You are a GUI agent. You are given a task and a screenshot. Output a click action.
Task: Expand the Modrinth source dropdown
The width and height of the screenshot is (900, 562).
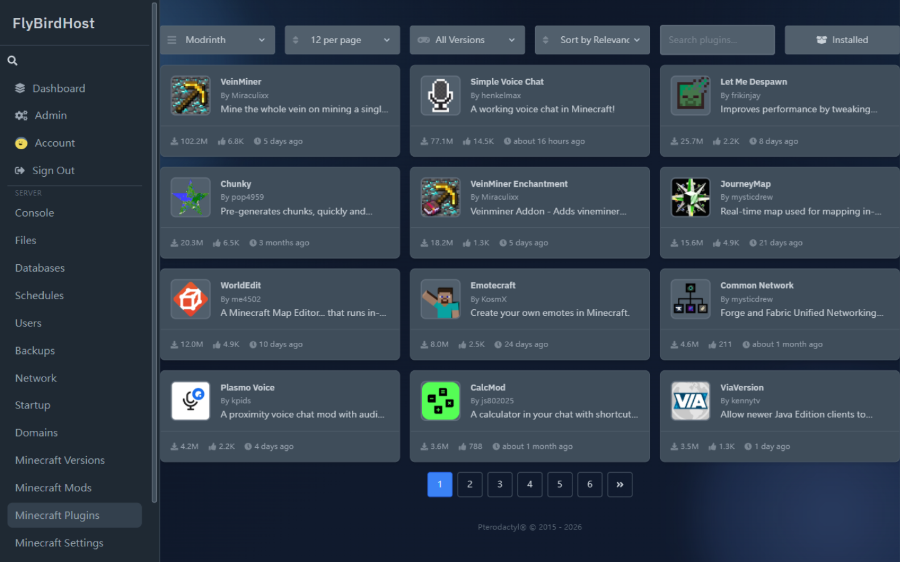coord(217,40)
